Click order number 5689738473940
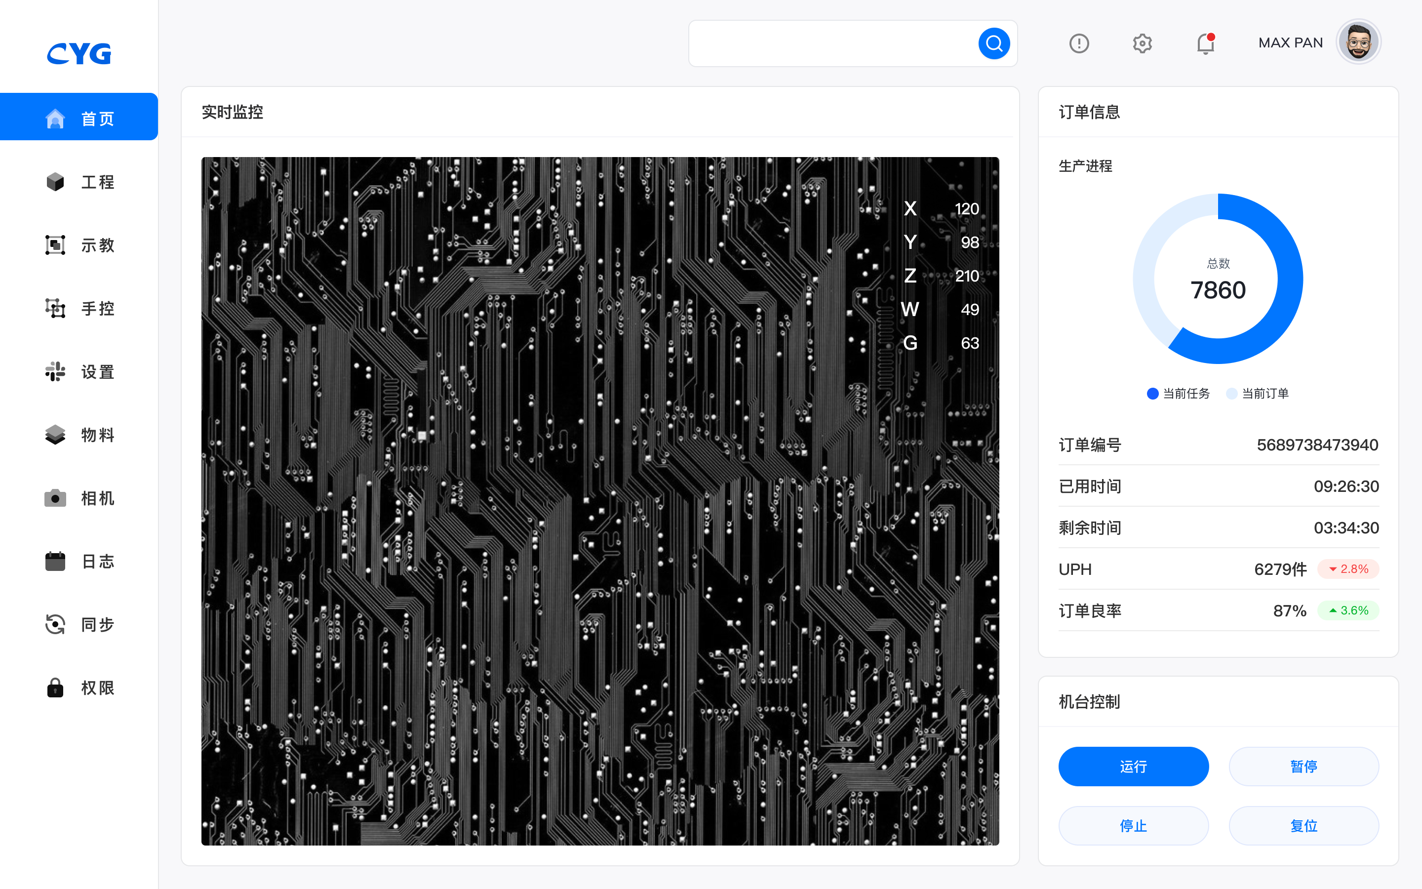The image size is (1422, 889). [x=1317, y=444]
